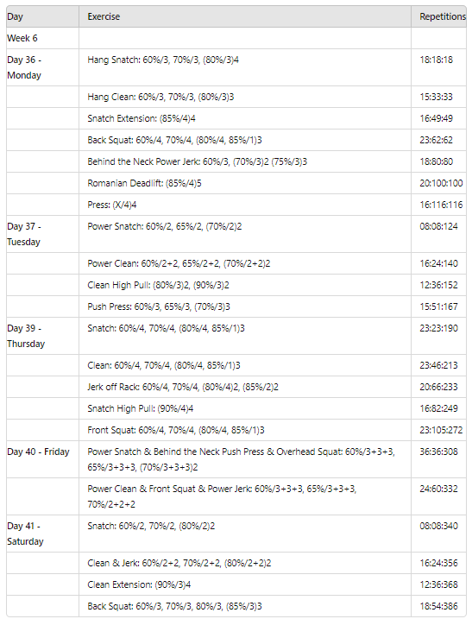Click the Snatch Extension exercise cell

point(245,118)
